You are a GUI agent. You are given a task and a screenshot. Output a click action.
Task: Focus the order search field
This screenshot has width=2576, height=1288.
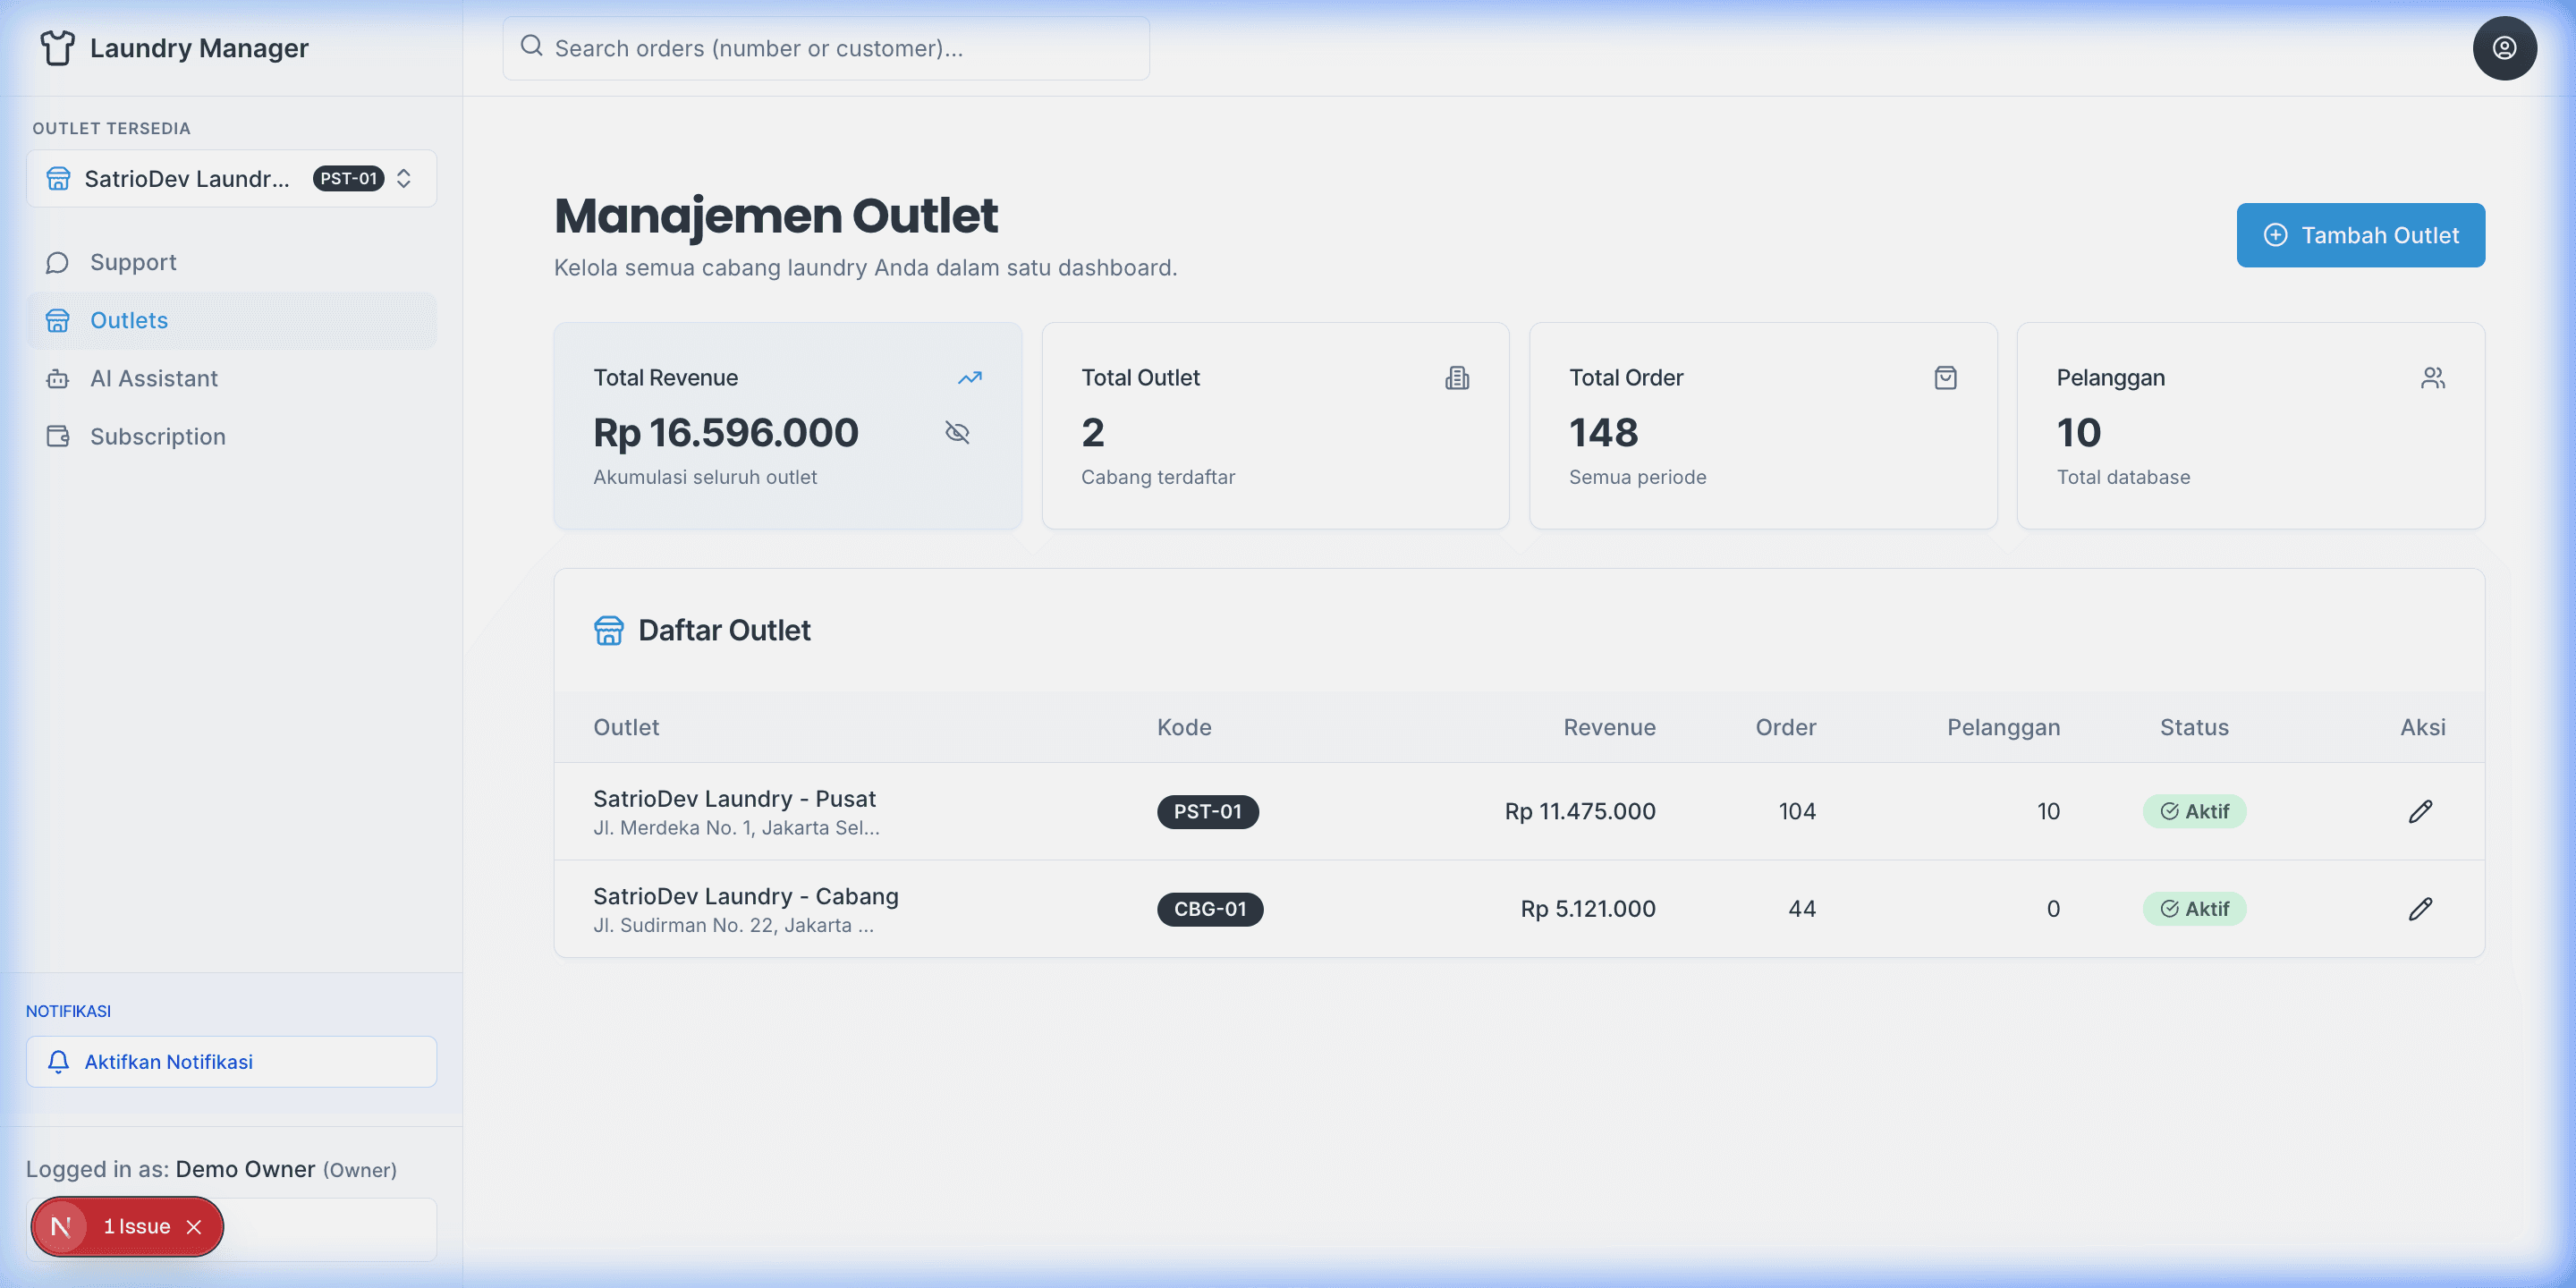click(825, 48)
